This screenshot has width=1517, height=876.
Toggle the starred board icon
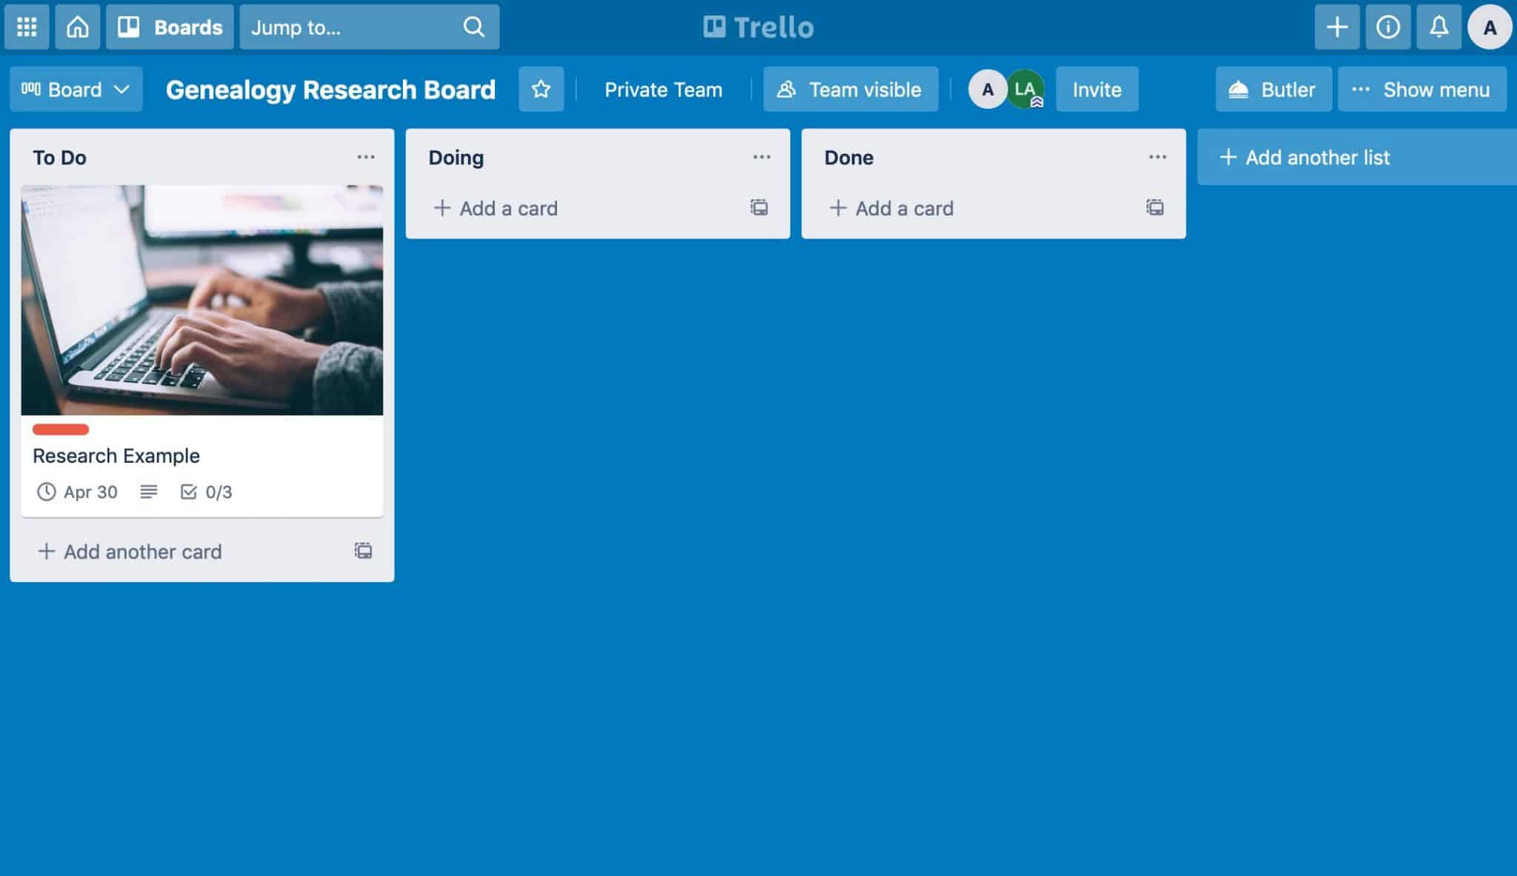[540, 89]
